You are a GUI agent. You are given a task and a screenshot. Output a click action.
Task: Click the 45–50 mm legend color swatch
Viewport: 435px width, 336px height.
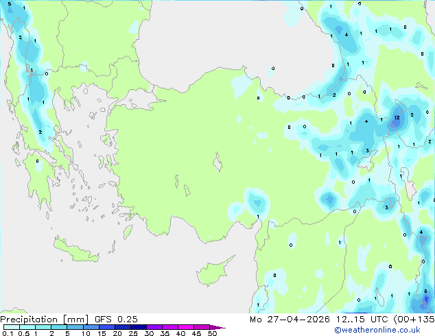[202, 327]
